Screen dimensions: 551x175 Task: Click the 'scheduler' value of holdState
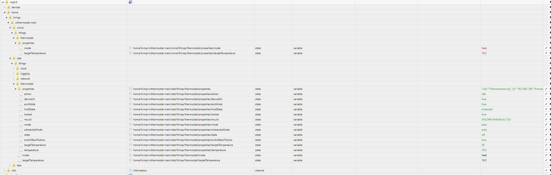(x=487, y=109)
